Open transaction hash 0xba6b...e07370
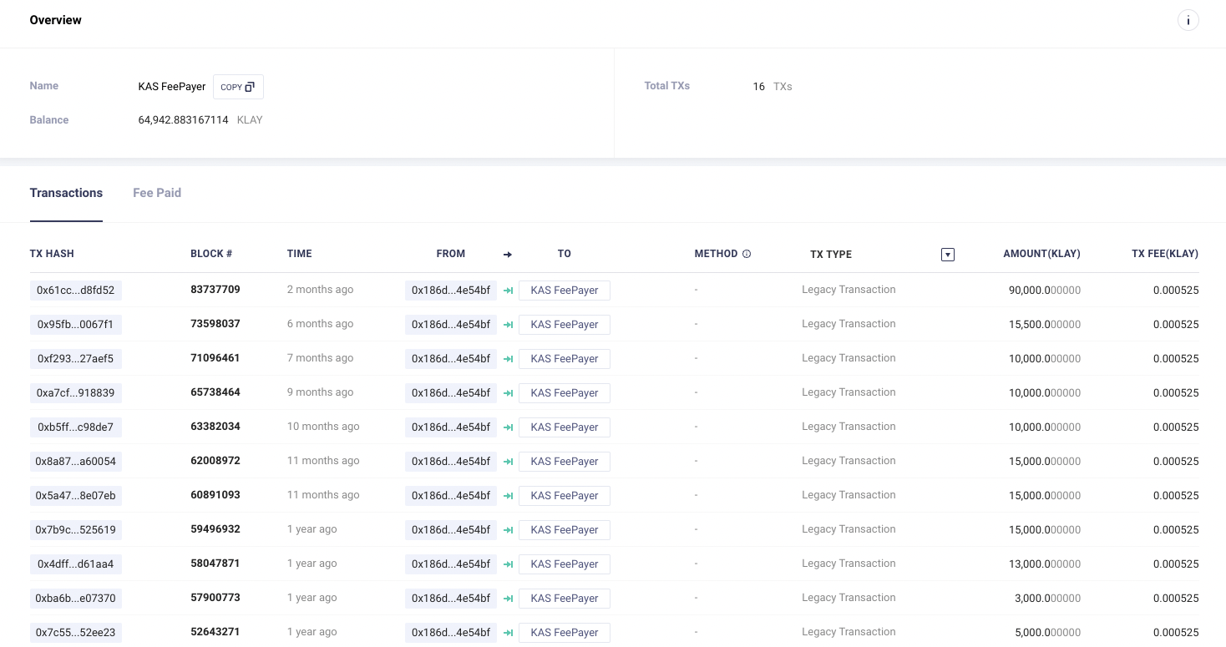Image resolution: width=1226 pixels, height=647 pixels. tap(76, 599)
